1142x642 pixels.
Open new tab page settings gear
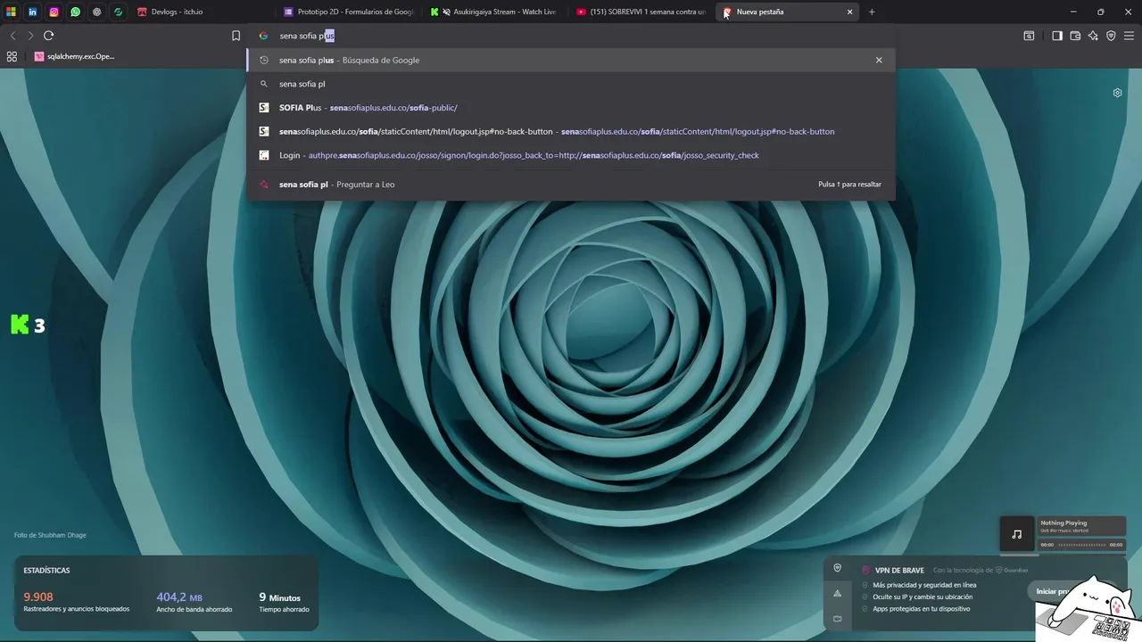coord(1117,93)
